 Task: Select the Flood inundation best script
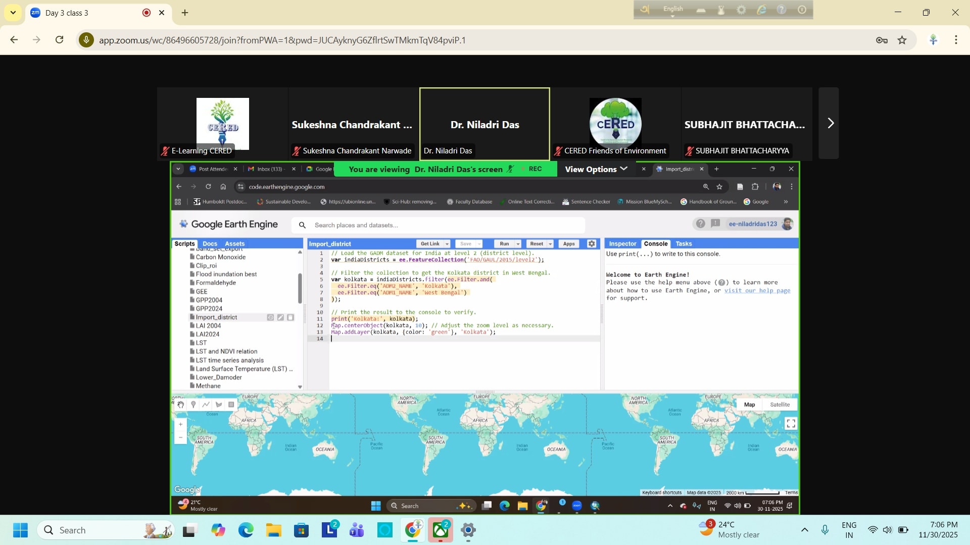point(226,274)
